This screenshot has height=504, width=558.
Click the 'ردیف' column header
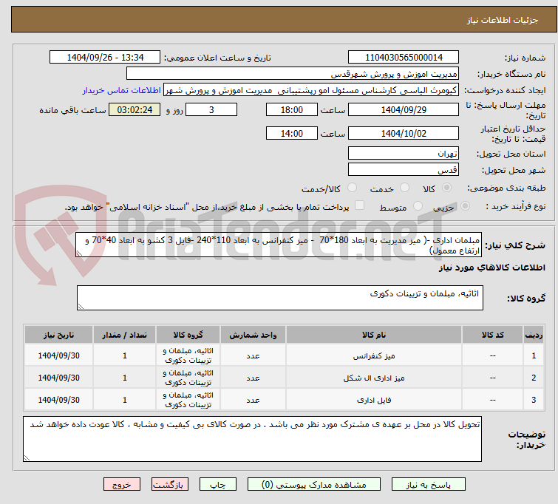534,335
